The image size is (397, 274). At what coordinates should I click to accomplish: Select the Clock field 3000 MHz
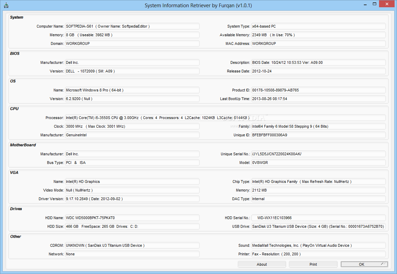pyautogui.click(x=132, y=126)
